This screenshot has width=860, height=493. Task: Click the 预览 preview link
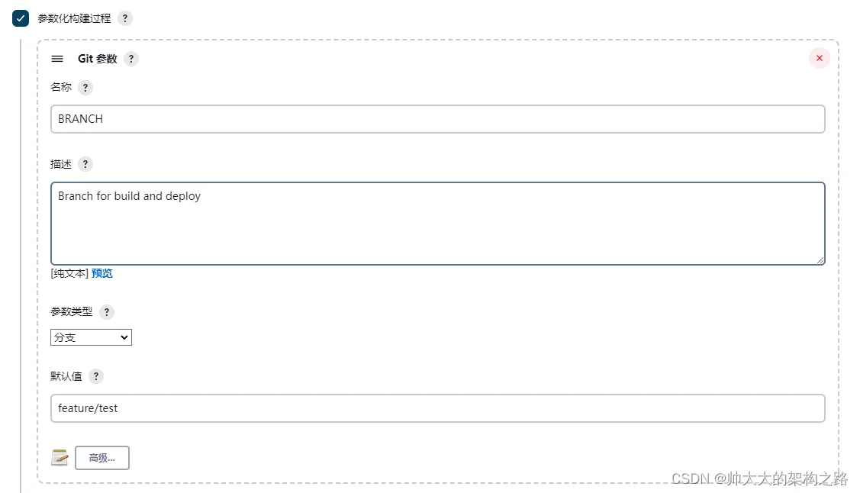(102, 273)
